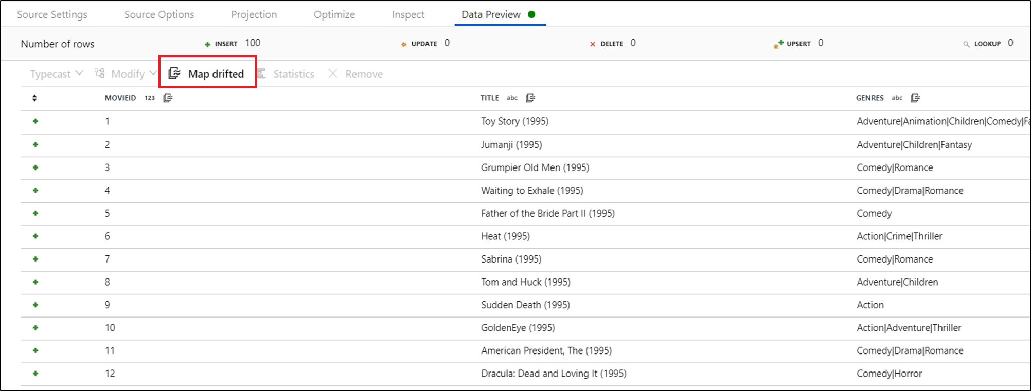
Task: Switch to the Source Settings tab
Action: click(52, 14)
